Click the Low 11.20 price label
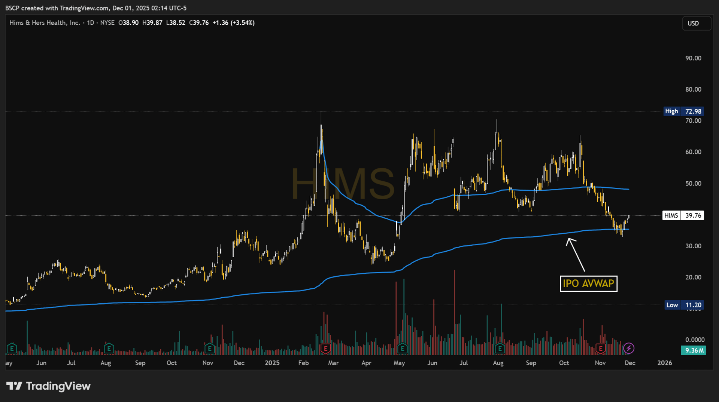This screenshot has width=719, height=402. (x=683, y=305)
